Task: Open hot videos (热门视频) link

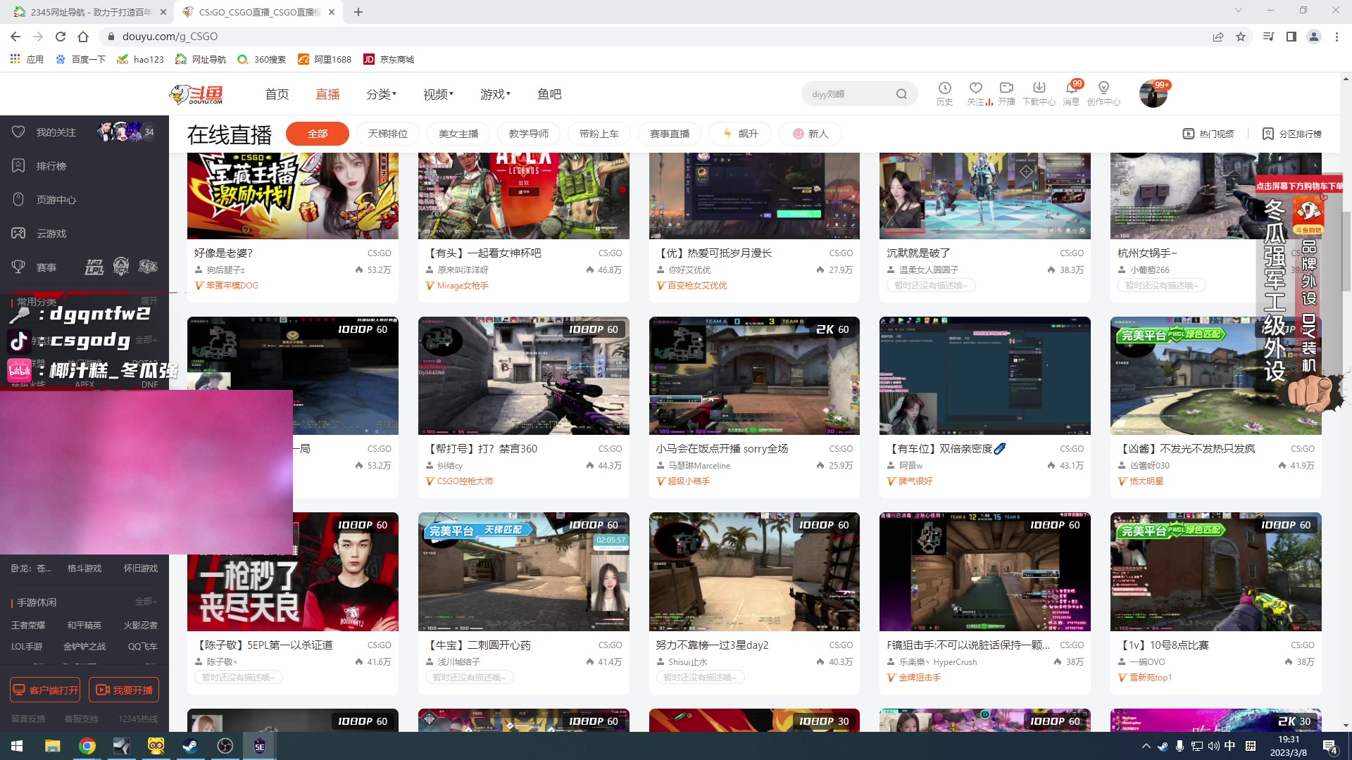Action: click(x=1208, y=134)
